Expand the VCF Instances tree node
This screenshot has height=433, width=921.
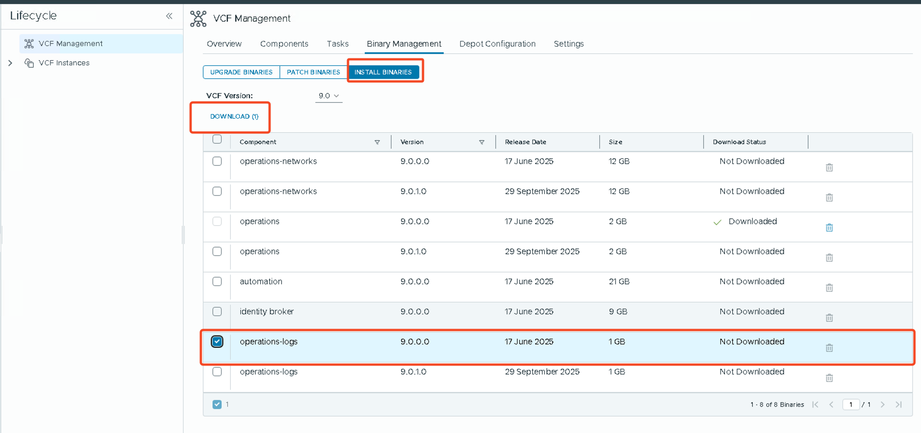pyautogui.click(x=10, y=63)
